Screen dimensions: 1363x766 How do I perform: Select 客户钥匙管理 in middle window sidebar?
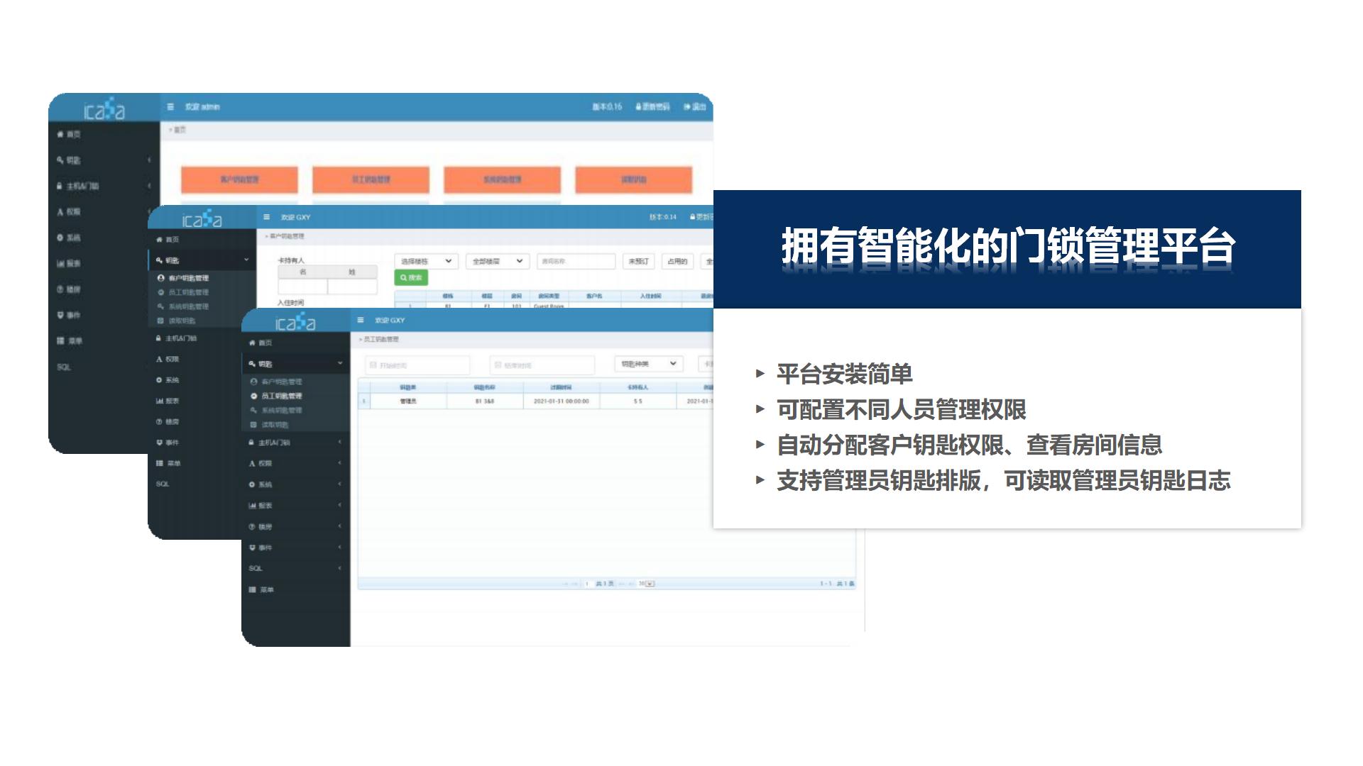pos(188,278)
